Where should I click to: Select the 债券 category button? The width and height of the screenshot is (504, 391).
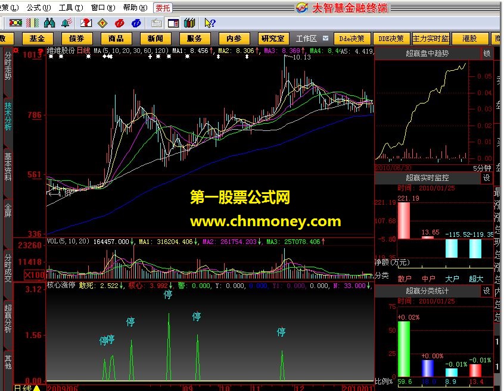click(x=77, y=39)
